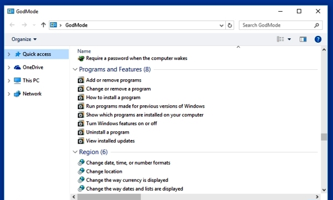Click the GodMode icon in address bar
The image size is (333, 200).
[x=53, y=25]
